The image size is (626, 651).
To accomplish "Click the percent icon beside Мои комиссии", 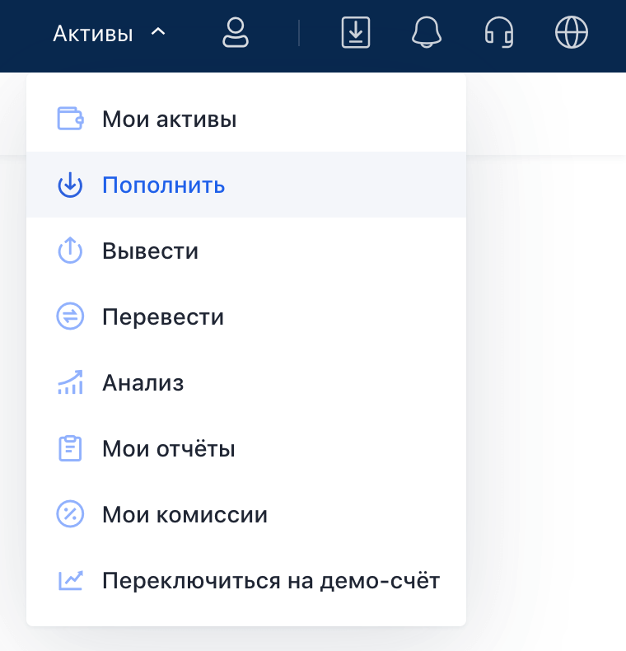I will (x=70, y=514).
